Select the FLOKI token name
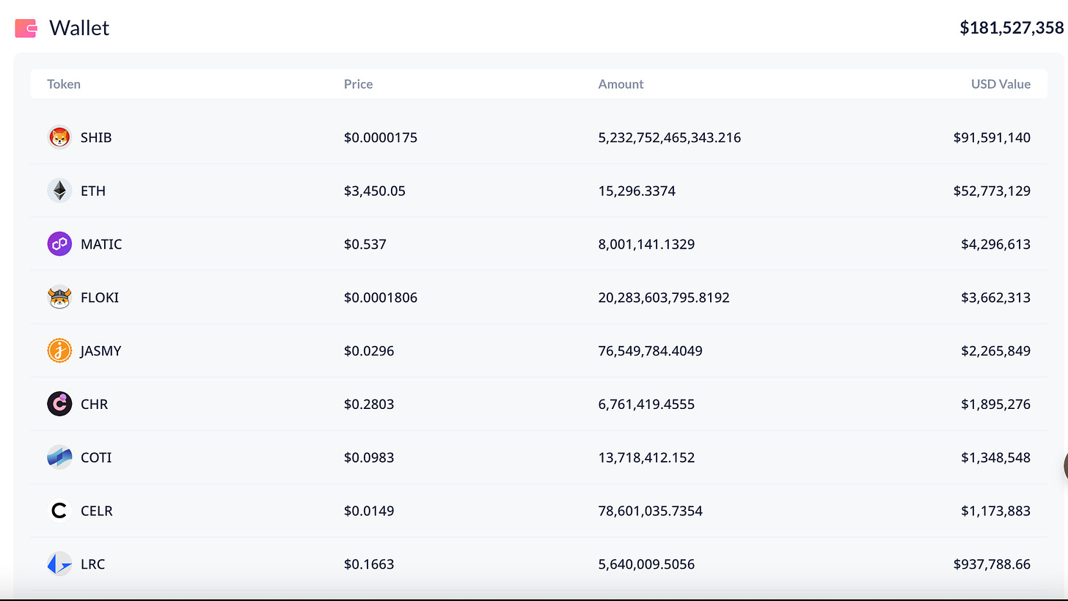This screenshot has height=601, width=1068. pyautogui.click(x=100, y=298)
